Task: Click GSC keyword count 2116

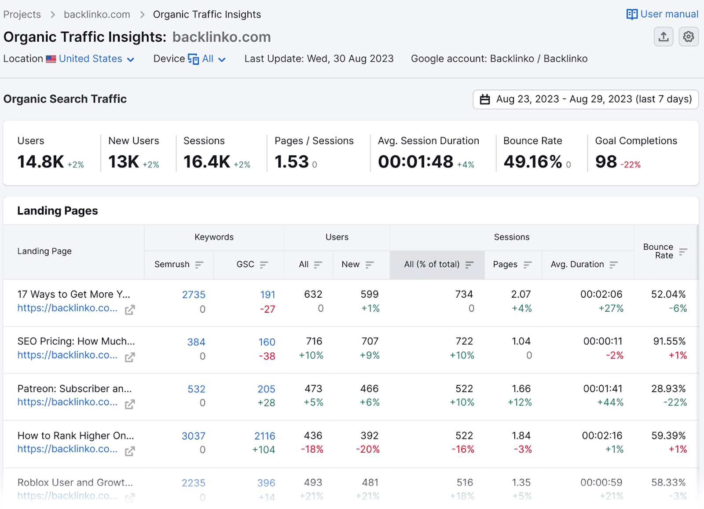Action: (264, 436)
